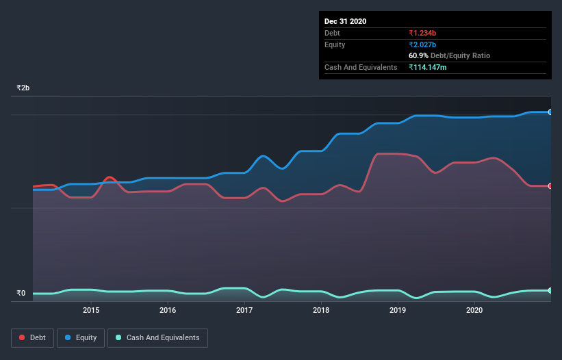Click the 60.9% Debt/Equity Ratio text

coord(449,55)
